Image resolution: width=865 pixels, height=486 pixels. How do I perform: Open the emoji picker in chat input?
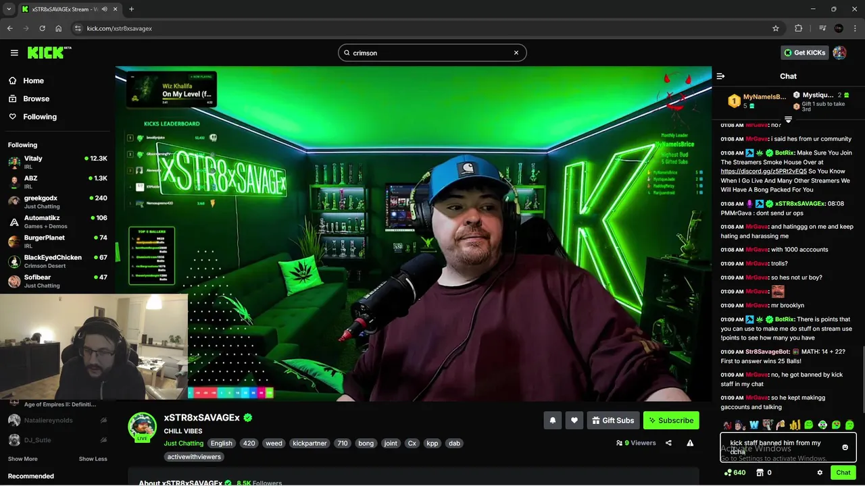coord(845,448)
